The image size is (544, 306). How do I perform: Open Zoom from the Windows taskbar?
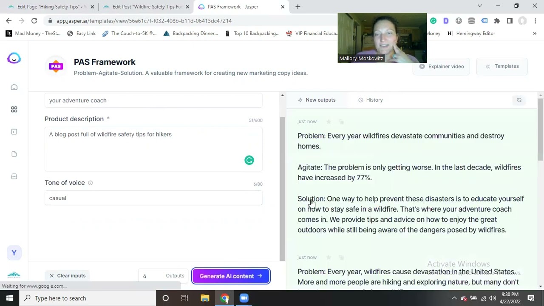(x=244, y=298)
